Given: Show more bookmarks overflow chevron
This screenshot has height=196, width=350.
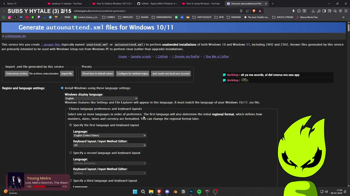Looking at the screenshot, I should 343,17.
